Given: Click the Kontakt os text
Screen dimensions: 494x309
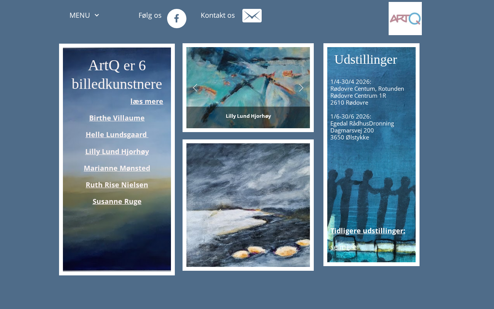Looking at the screenshot, I should 218,15.
